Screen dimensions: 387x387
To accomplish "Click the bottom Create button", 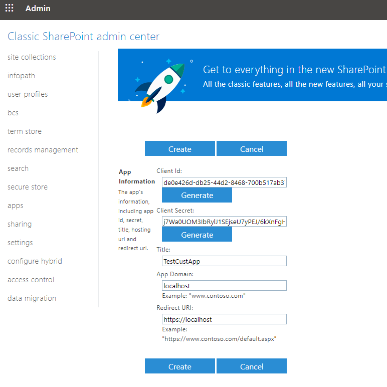I will coord(180,366).
